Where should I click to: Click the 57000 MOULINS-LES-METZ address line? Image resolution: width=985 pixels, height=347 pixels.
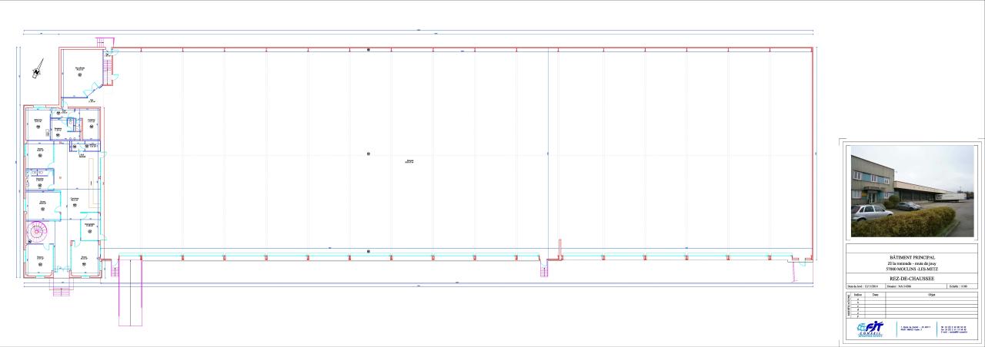pyautogui.click(x=911, y=269)
